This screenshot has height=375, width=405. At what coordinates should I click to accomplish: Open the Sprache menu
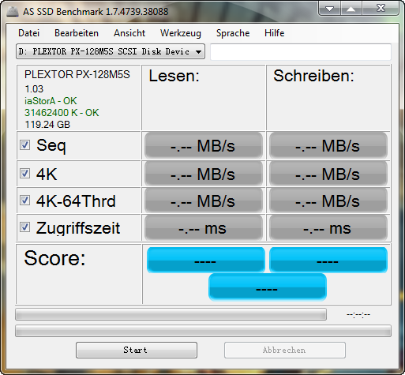click(x=233, y=33)
